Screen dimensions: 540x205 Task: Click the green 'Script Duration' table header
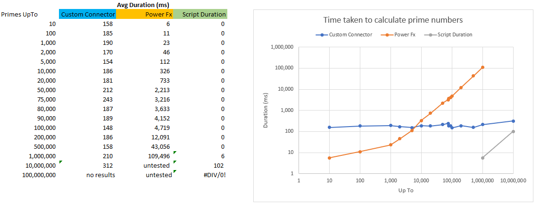pos(200,15)
